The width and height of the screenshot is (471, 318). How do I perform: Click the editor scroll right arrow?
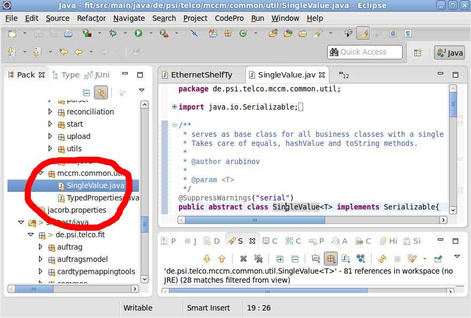[x=443, y=220]
